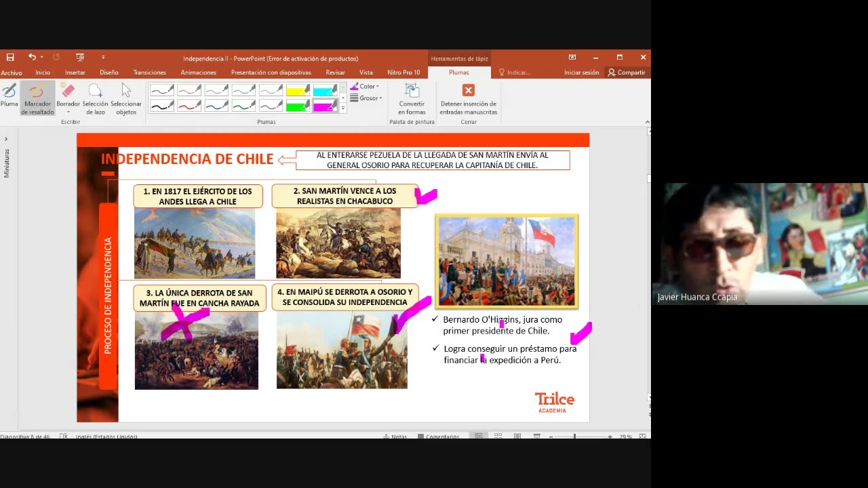Move the pens gallery to the previous row

(x=343, y=87)
